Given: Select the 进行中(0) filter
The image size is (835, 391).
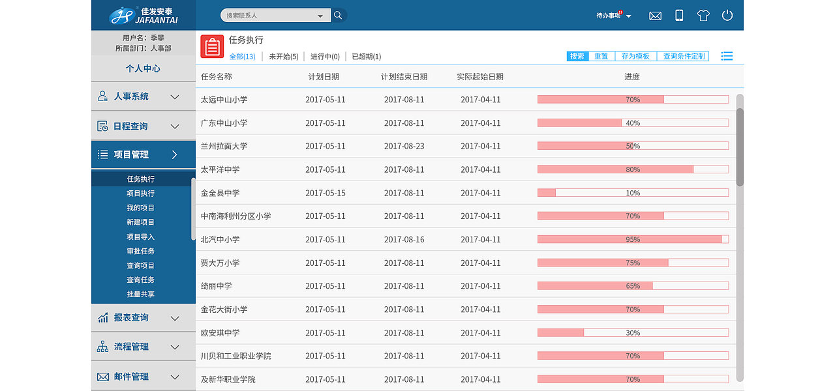Looking at the screenshot, I should click(x=325, y=56).
